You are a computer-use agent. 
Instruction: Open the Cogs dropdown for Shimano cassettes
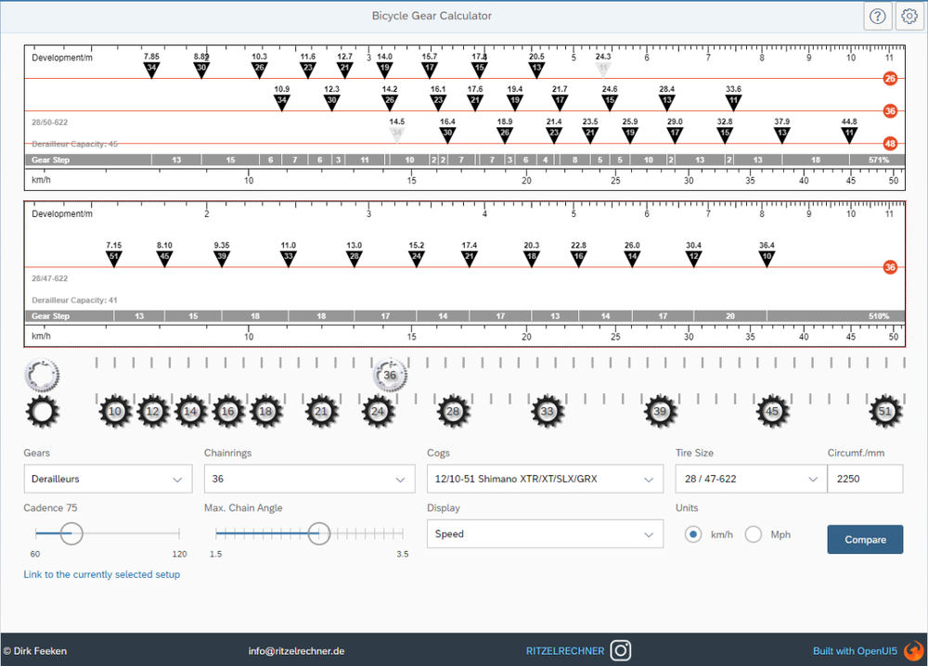[x=545, y=479]
